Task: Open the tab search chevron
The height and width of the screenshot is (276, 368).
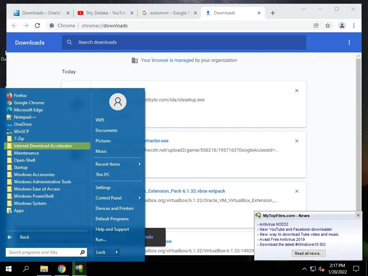Action: tap(303, 9)
